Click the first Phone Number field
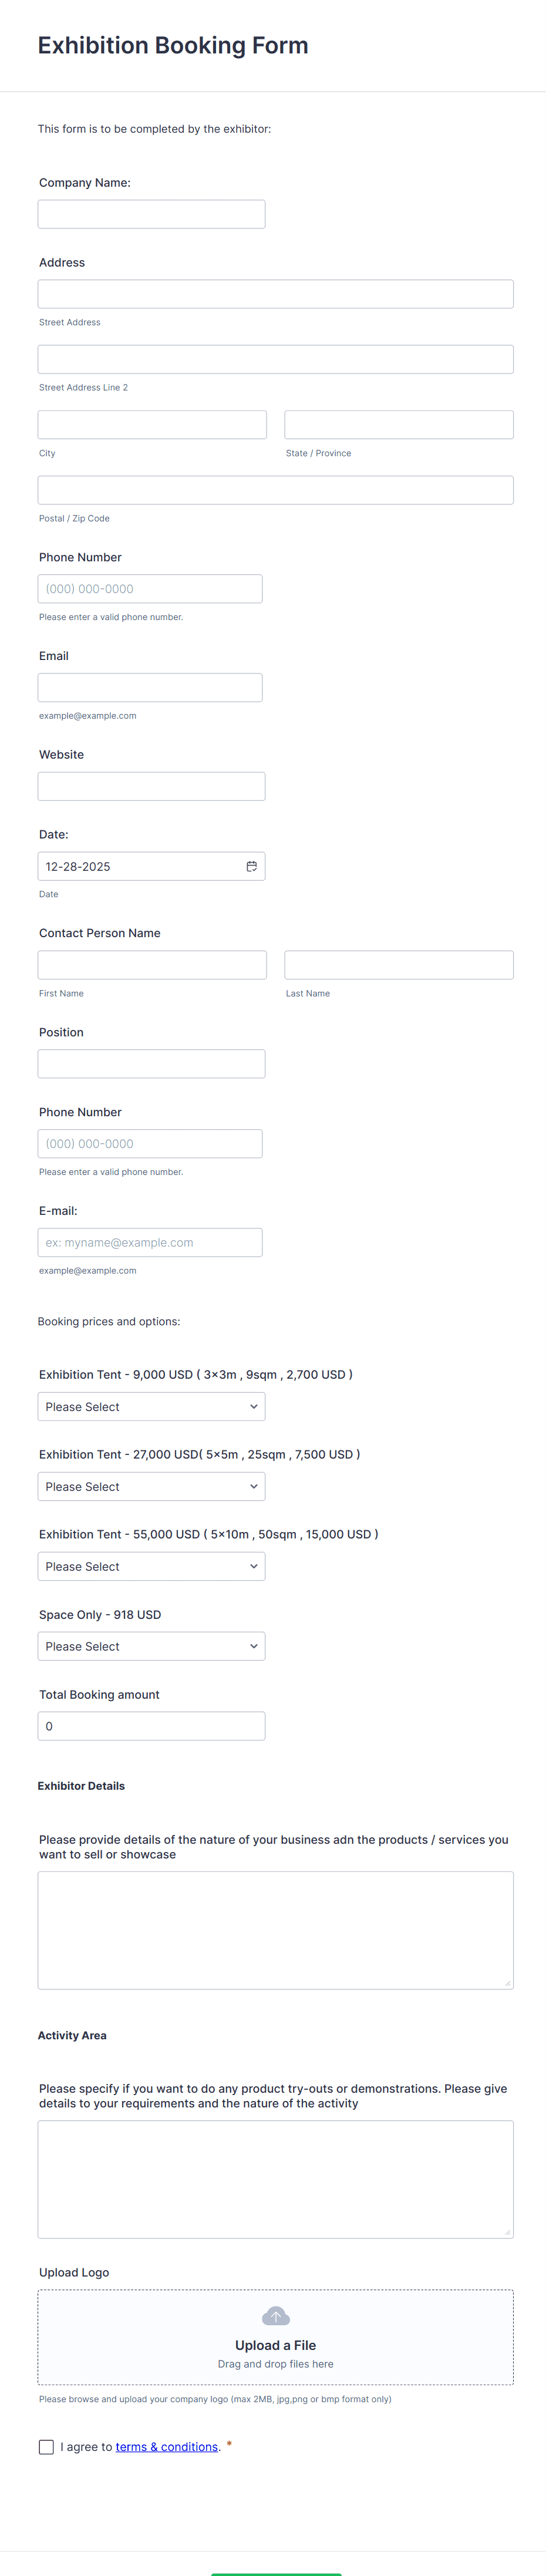The height and width of the screenshot is (2576, 546). point(150,588)
